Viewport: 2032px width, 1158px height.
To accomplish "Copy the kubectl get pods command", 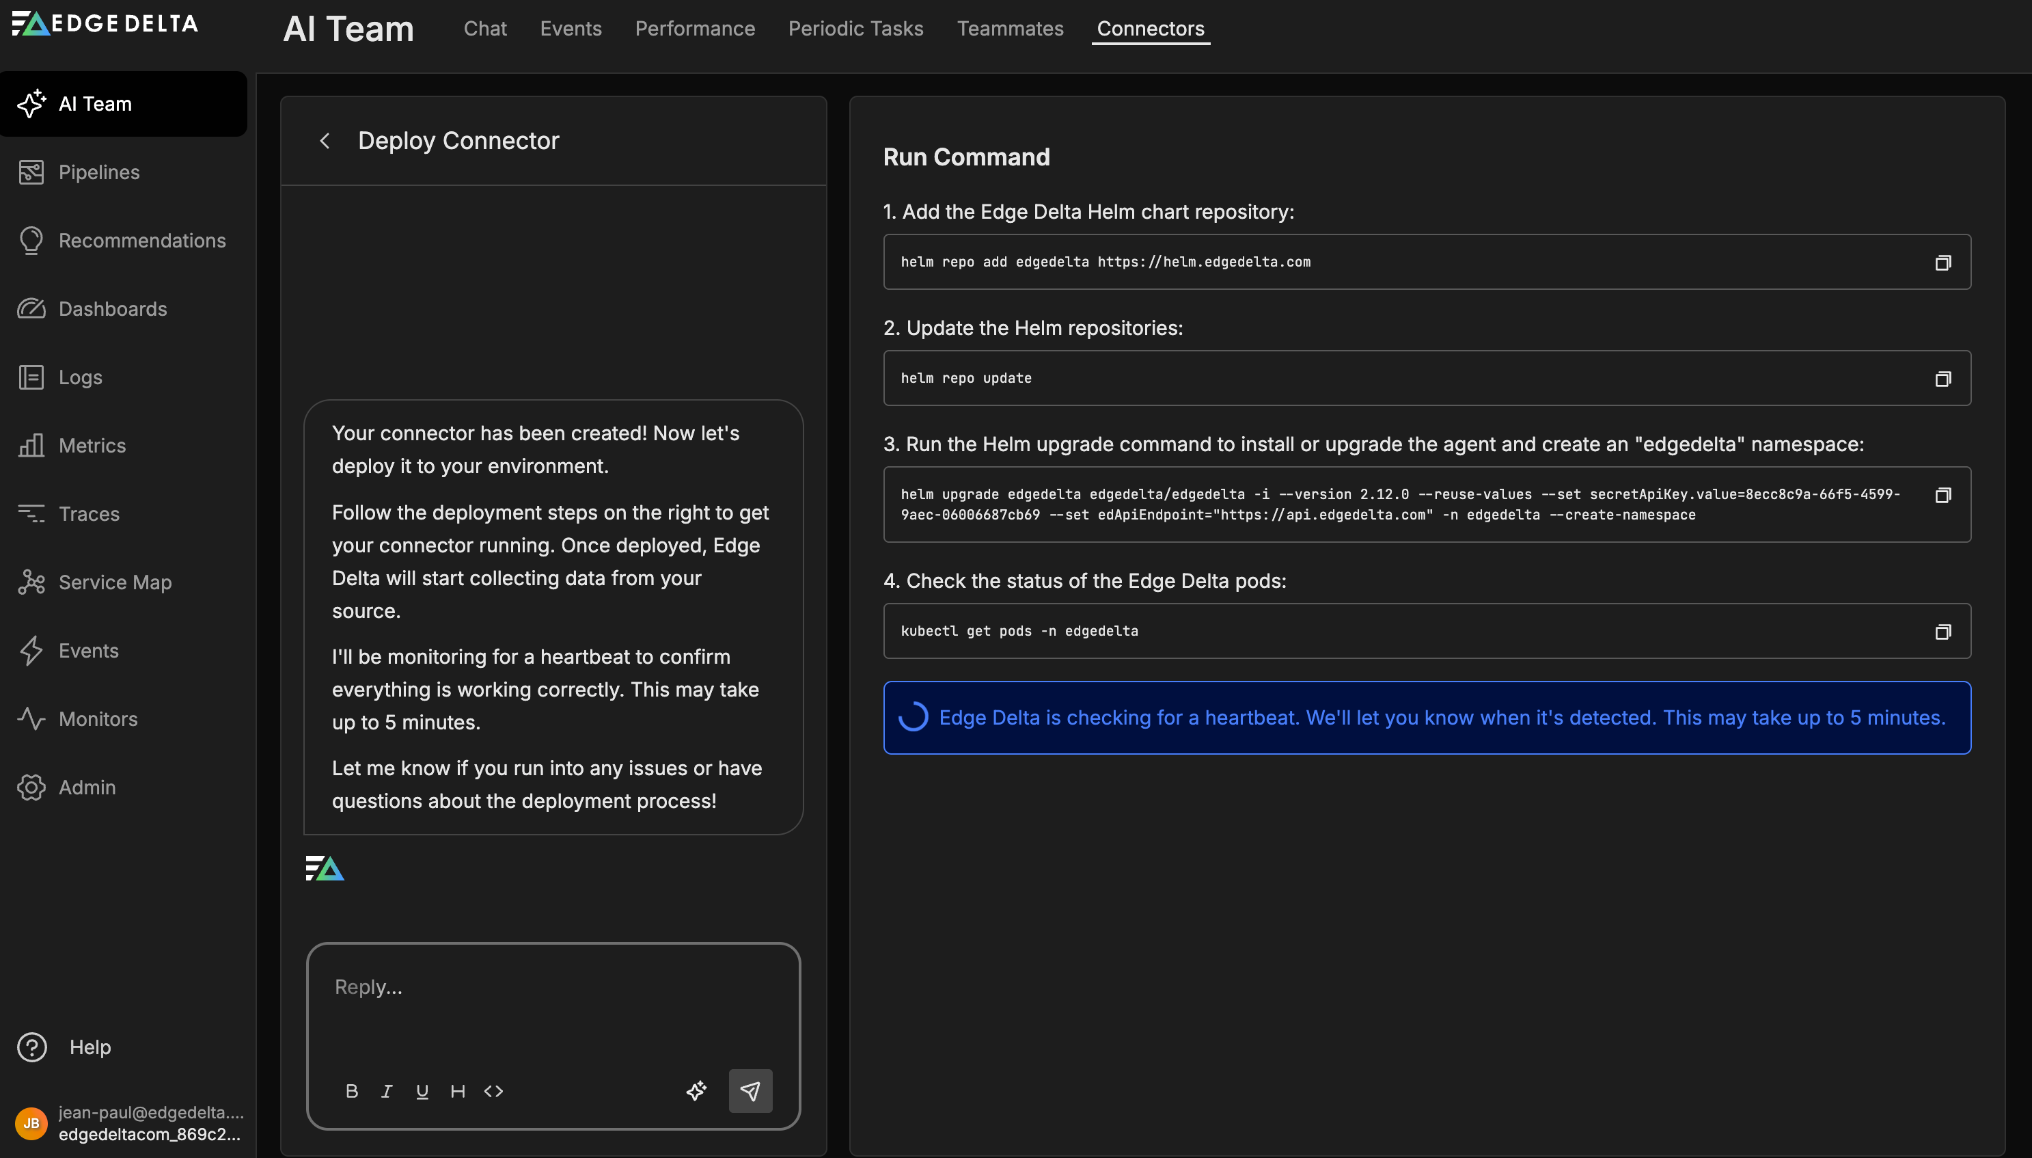I will [x=1944, y=631].
